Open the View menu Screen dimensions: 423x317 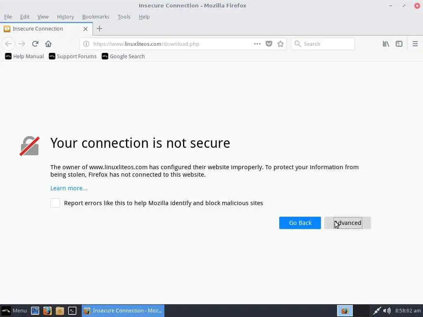pos(43,17)
